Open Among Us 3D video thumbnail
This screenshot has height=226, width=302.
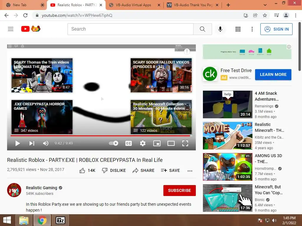[227, 167]
